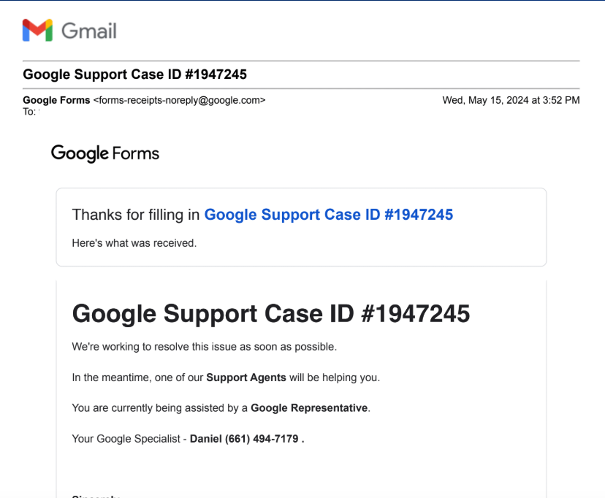Click the Gmail wordmark text

coord(89,31)
